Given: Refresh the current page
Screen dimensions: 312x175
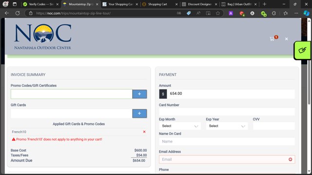Looking at the screenshot, I should [x=18, y=13].
